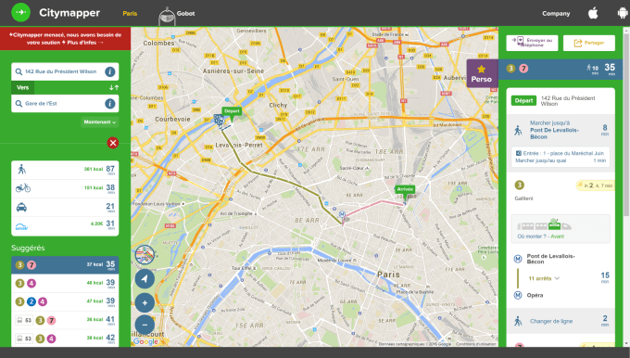
Task: Open the Citymapper menacé red banner
Action: point(65,39)
